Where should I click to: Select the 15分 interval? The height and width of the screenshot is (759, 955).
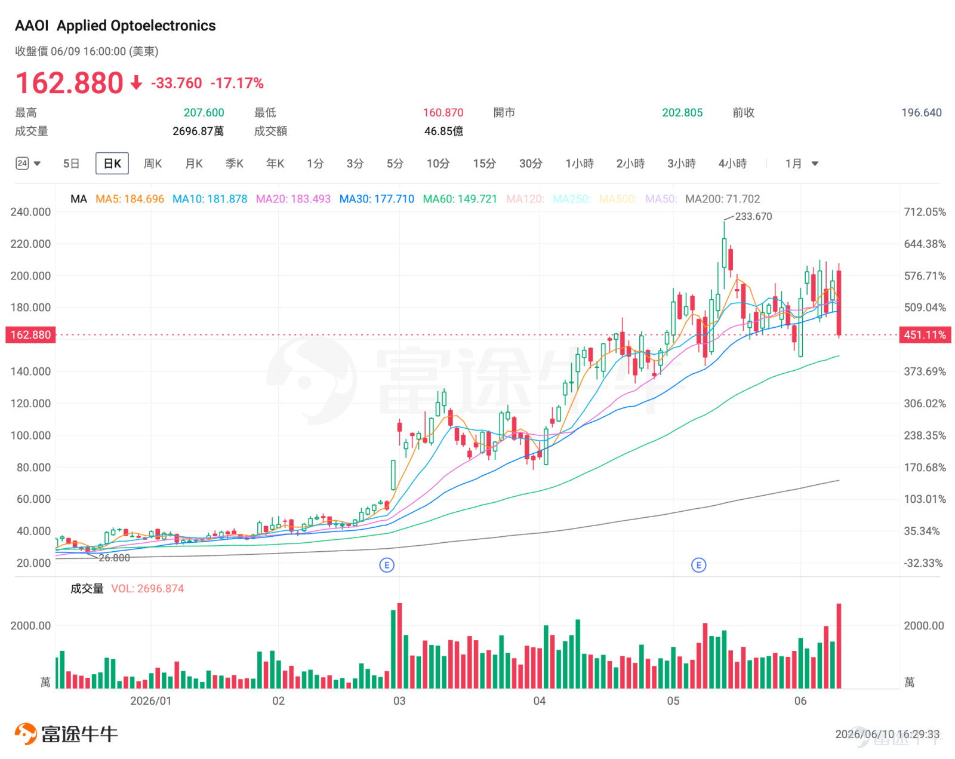coord(485,164)
